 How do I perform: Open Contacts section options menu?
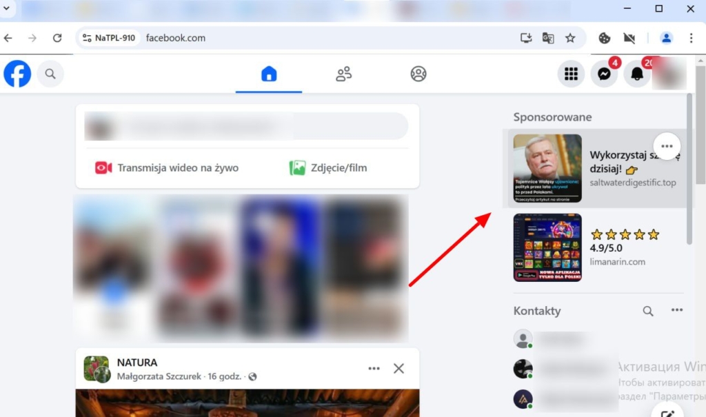pyautogui.click(x=677, y=311)
